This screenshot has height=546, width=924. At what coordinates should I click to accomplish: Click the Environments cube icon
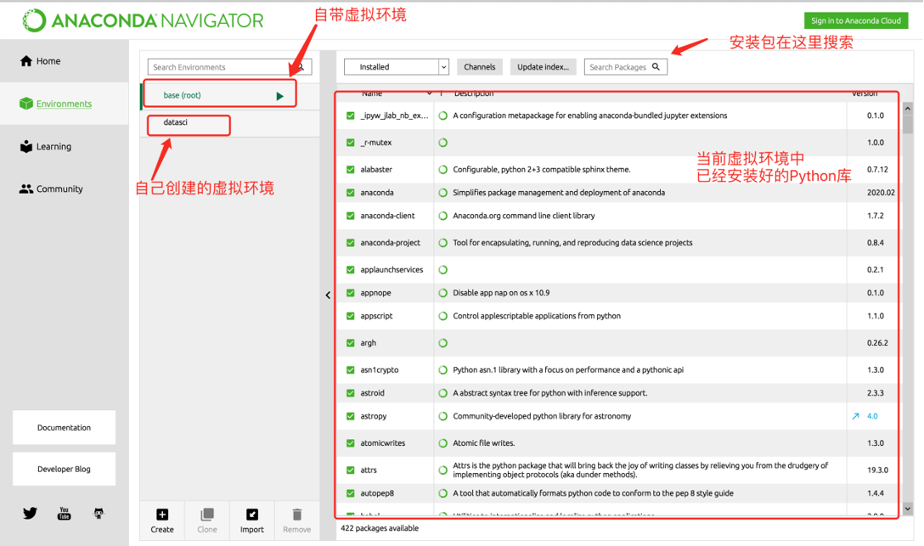point(26,104)
